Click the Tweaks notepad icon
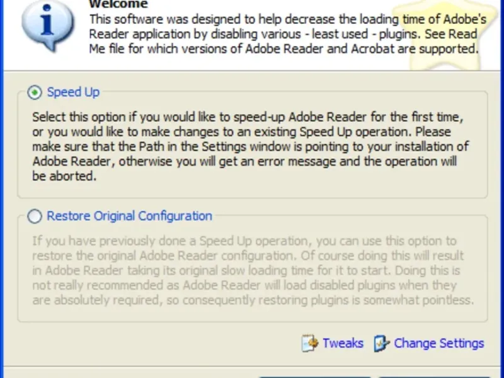Screen dimensions: 504x378 tap(310, 343)
